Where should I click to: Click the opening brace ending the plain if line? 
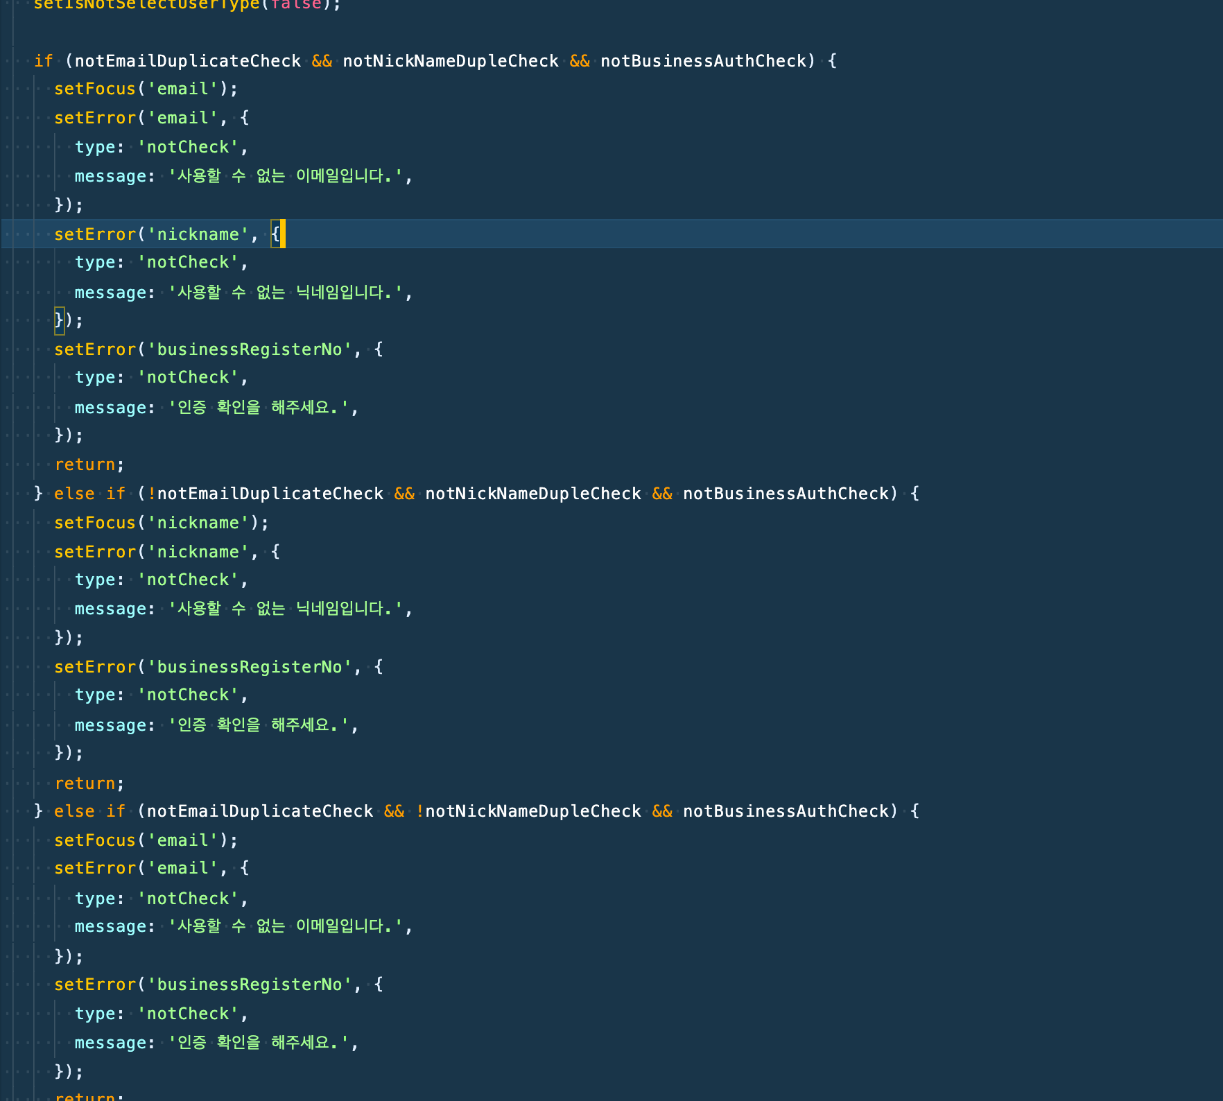click(x=832, y=61)
